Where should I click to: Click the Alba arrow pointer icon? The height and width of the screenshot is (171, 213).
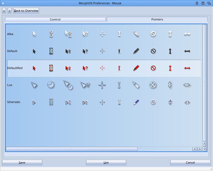click(x=34, y=34)
